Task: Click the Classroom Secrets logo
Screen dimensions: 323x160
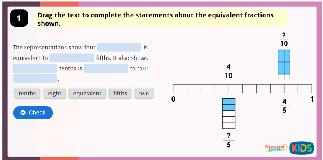Action: pos(275,148)
